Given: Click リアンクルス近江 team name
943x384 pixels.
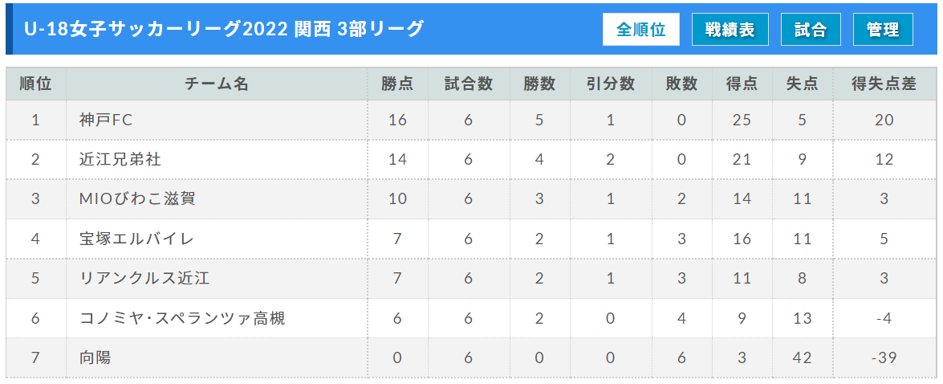Looking at the screenshot, I should tap(136, 278).
